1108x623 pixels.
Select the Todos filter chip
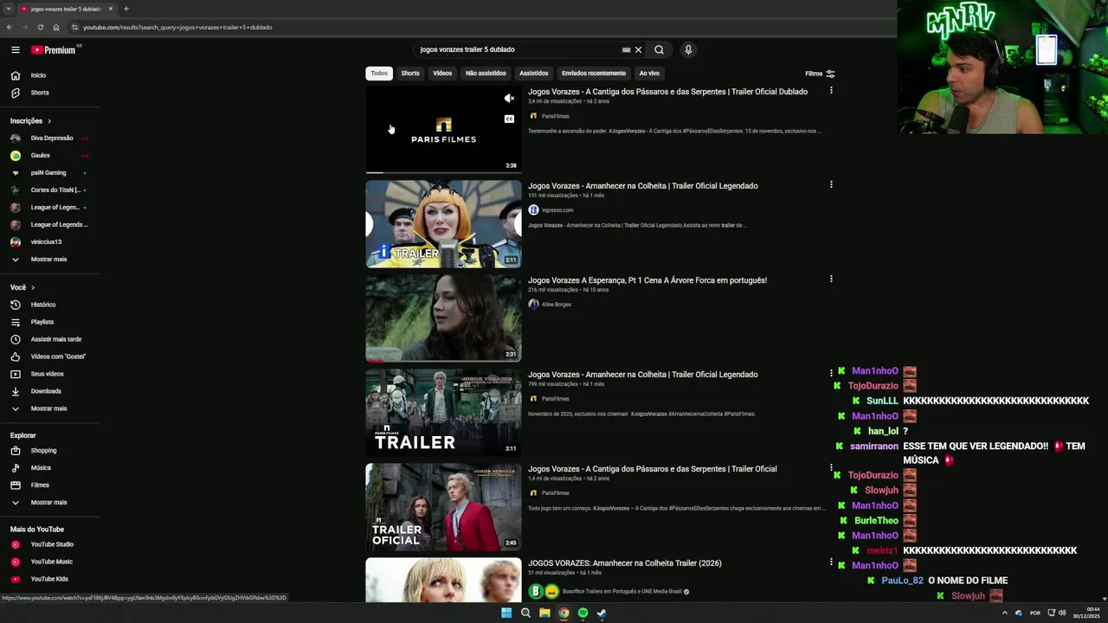tap(379, 74)
